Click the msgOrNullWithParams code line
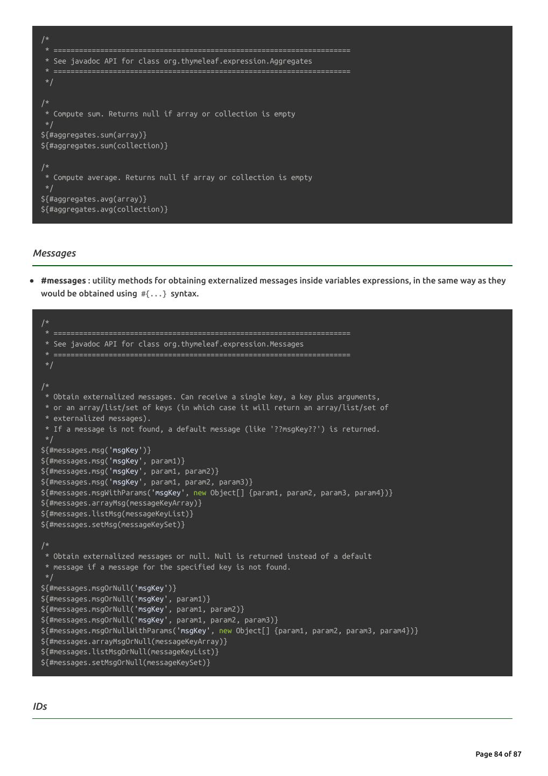The width and height of the screenshot is (548, 776). pyautogui.click(x=229, y=631)
